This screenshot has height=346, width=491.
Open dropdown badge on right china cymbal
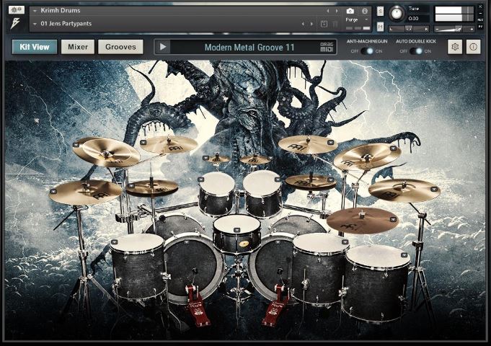pyautogui.click(x=393, y=148)
